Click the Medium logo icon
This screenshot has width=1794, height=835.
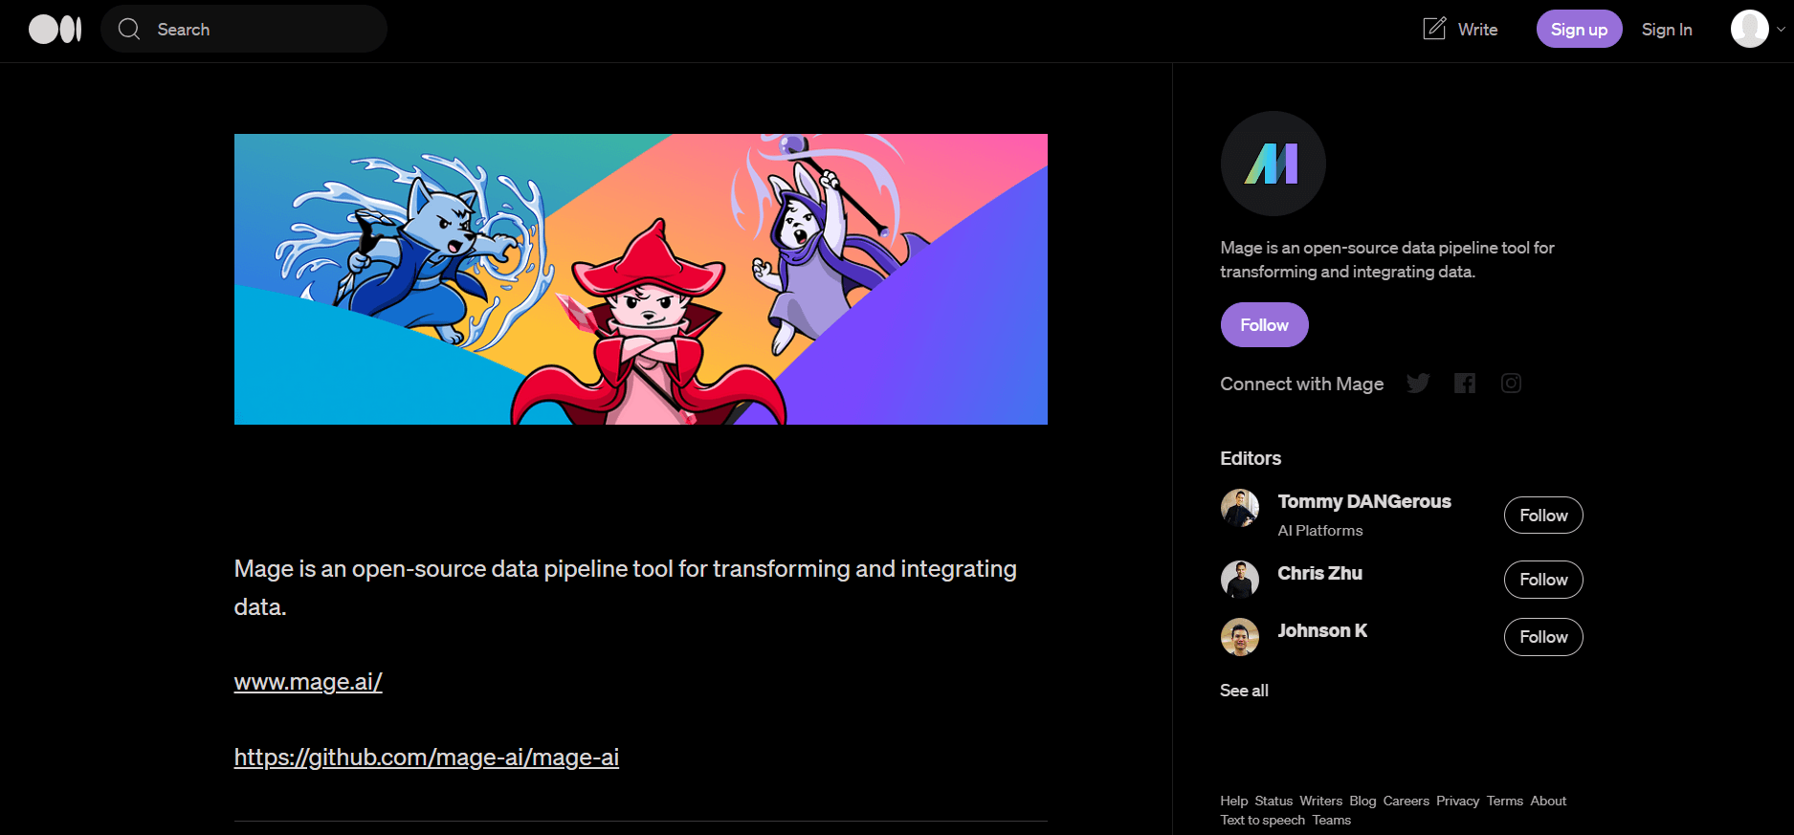tap(55, 30)
